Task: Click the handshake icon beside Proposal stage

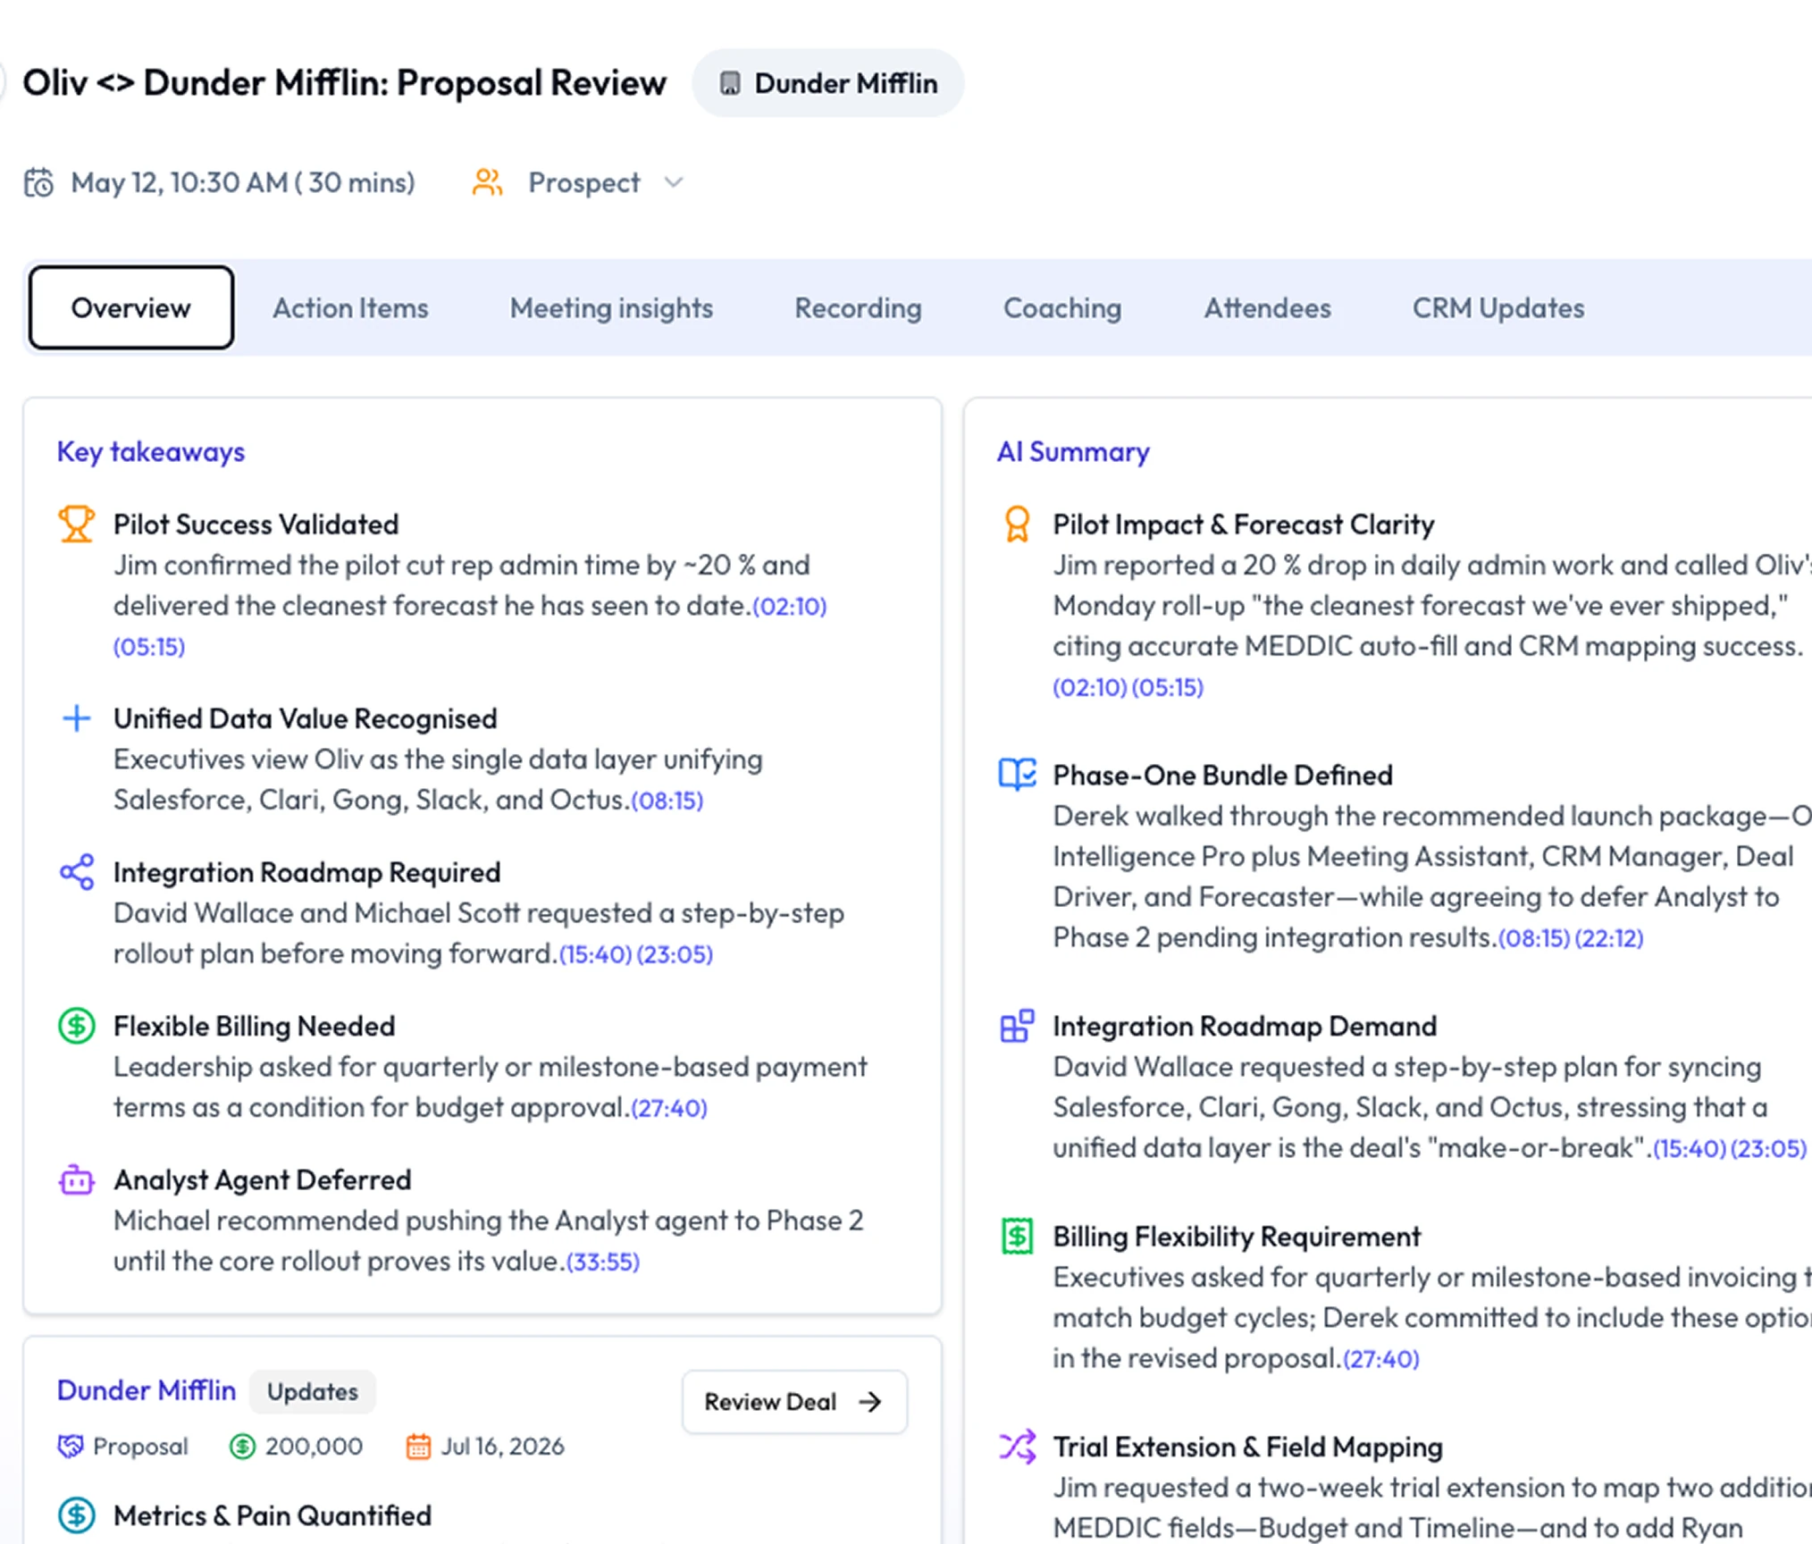Action: pyautogui.click(x=70, y=1446)
